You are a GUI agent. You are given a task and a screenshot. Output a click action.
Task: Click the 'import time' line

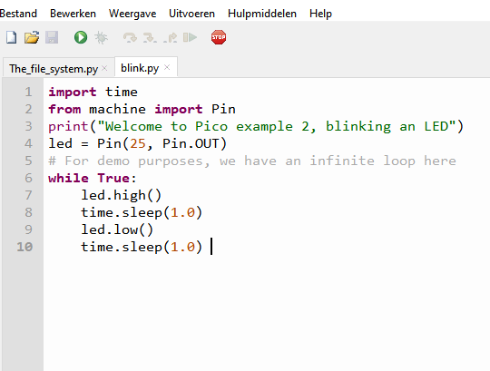[x=93, y=92]
